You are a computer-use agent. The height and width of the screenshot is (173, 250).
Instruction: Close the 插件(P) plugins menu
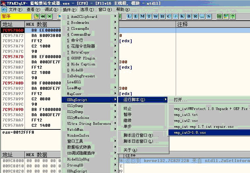[x=70, y=10]
